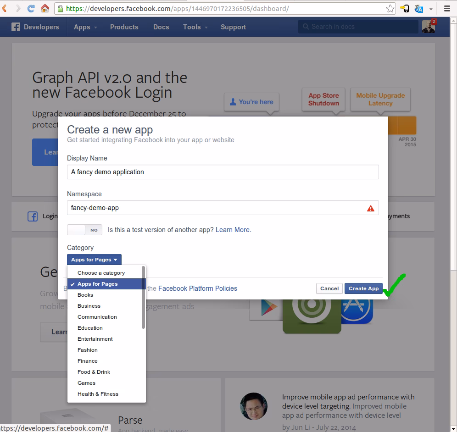Open the Jun Li author photo
Image resolution: width=457 pixels, height=432 pixels.
pos(254,406)
